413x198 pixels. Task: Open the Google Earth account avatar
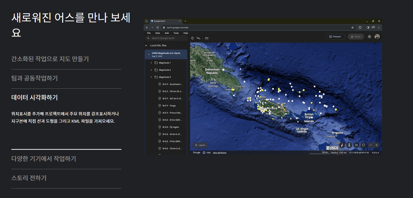click(377, 37)
